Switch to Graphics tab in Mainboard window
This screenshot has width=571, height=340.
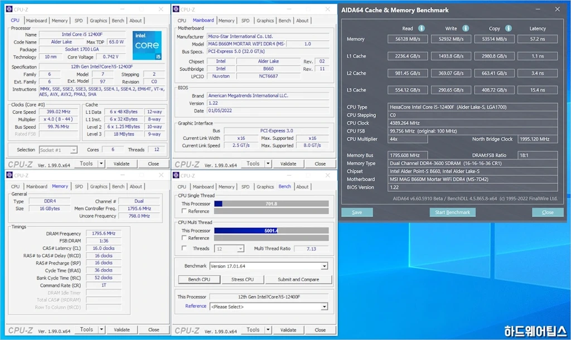265,21
